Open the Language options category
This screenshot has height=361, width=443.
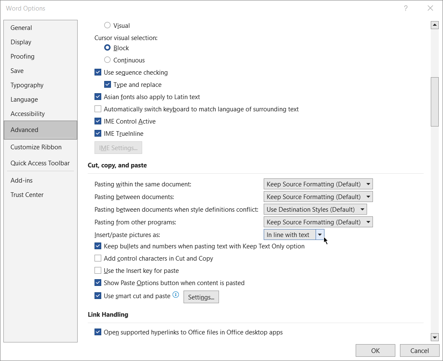coord(41,100)
